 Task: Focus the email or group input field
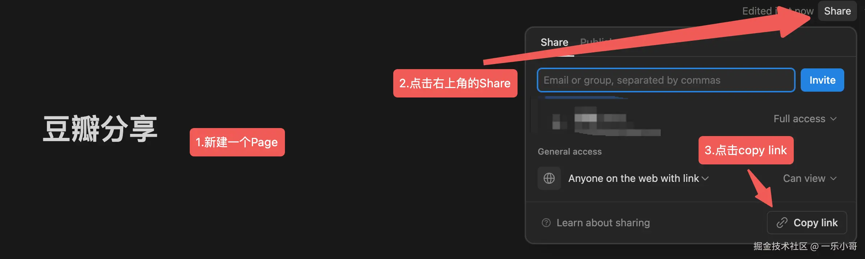[x=666, y=80]
